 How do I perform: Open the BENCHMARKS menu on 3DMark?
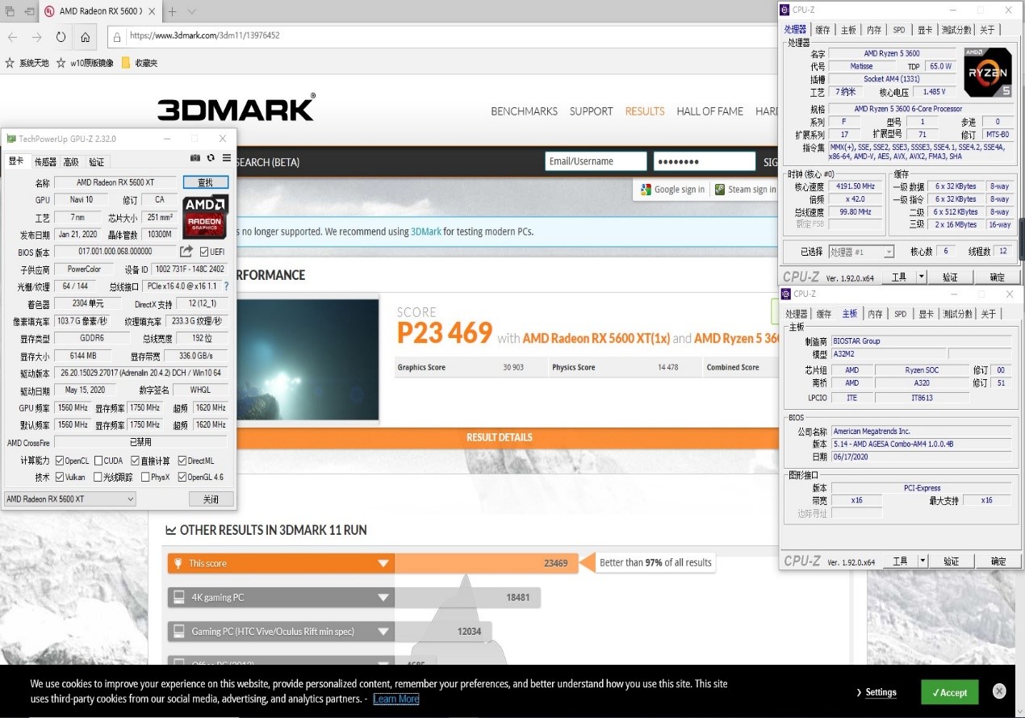coord(524,111)
